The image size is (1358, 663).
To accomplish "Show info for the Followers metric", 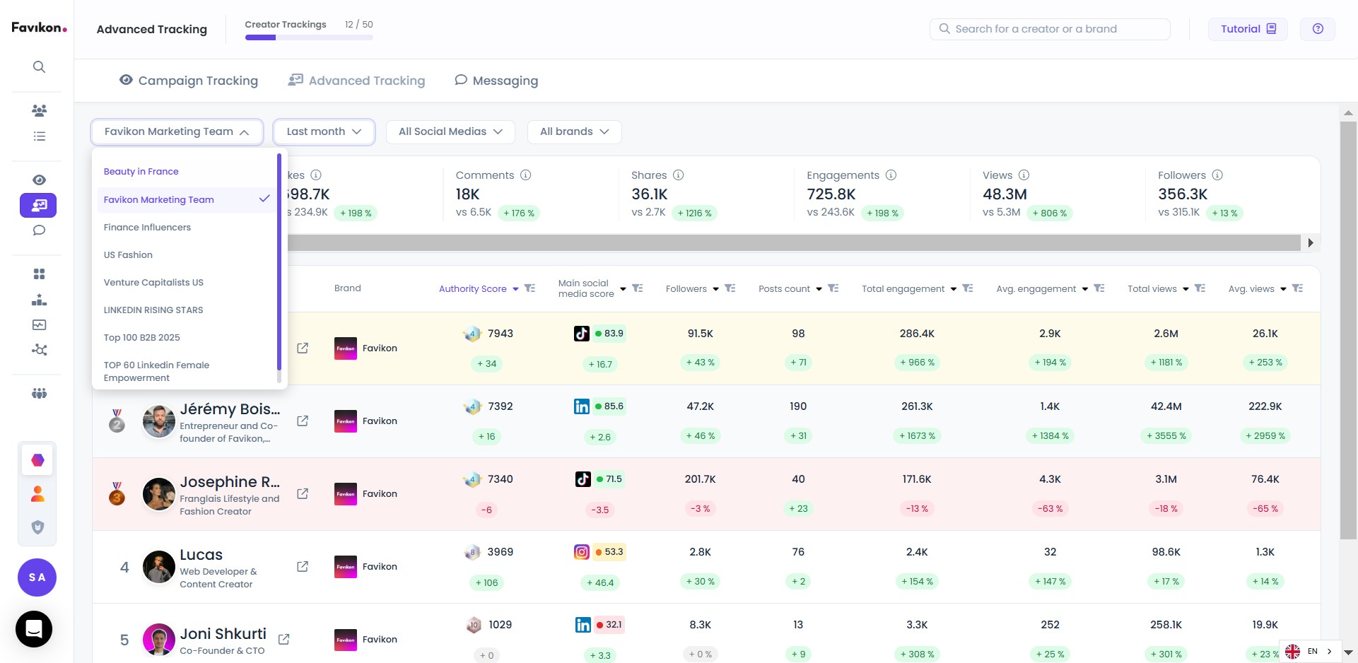I will tap(1217, 175).
